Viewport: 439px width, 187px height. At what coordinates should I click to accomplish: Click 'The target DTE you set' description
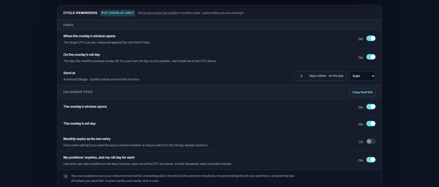point(107,42)
